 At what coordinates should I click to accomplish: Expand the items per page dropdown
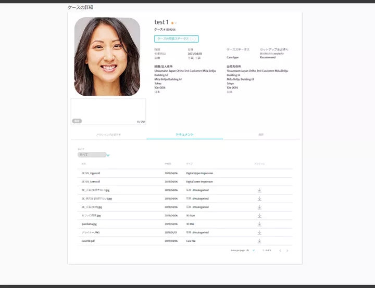(254, 251)
